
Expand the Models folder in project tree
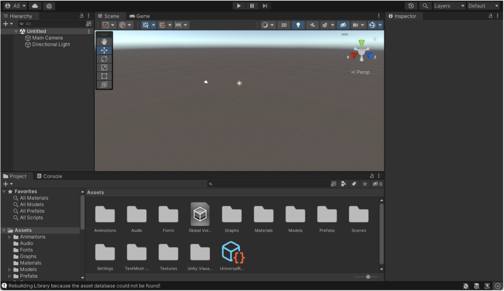(x=10, y=269)
